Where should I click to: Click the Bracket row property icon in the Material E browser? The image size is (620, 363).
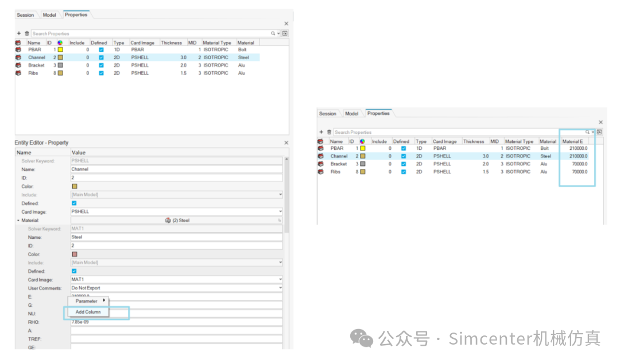click(x=321, y=164)
